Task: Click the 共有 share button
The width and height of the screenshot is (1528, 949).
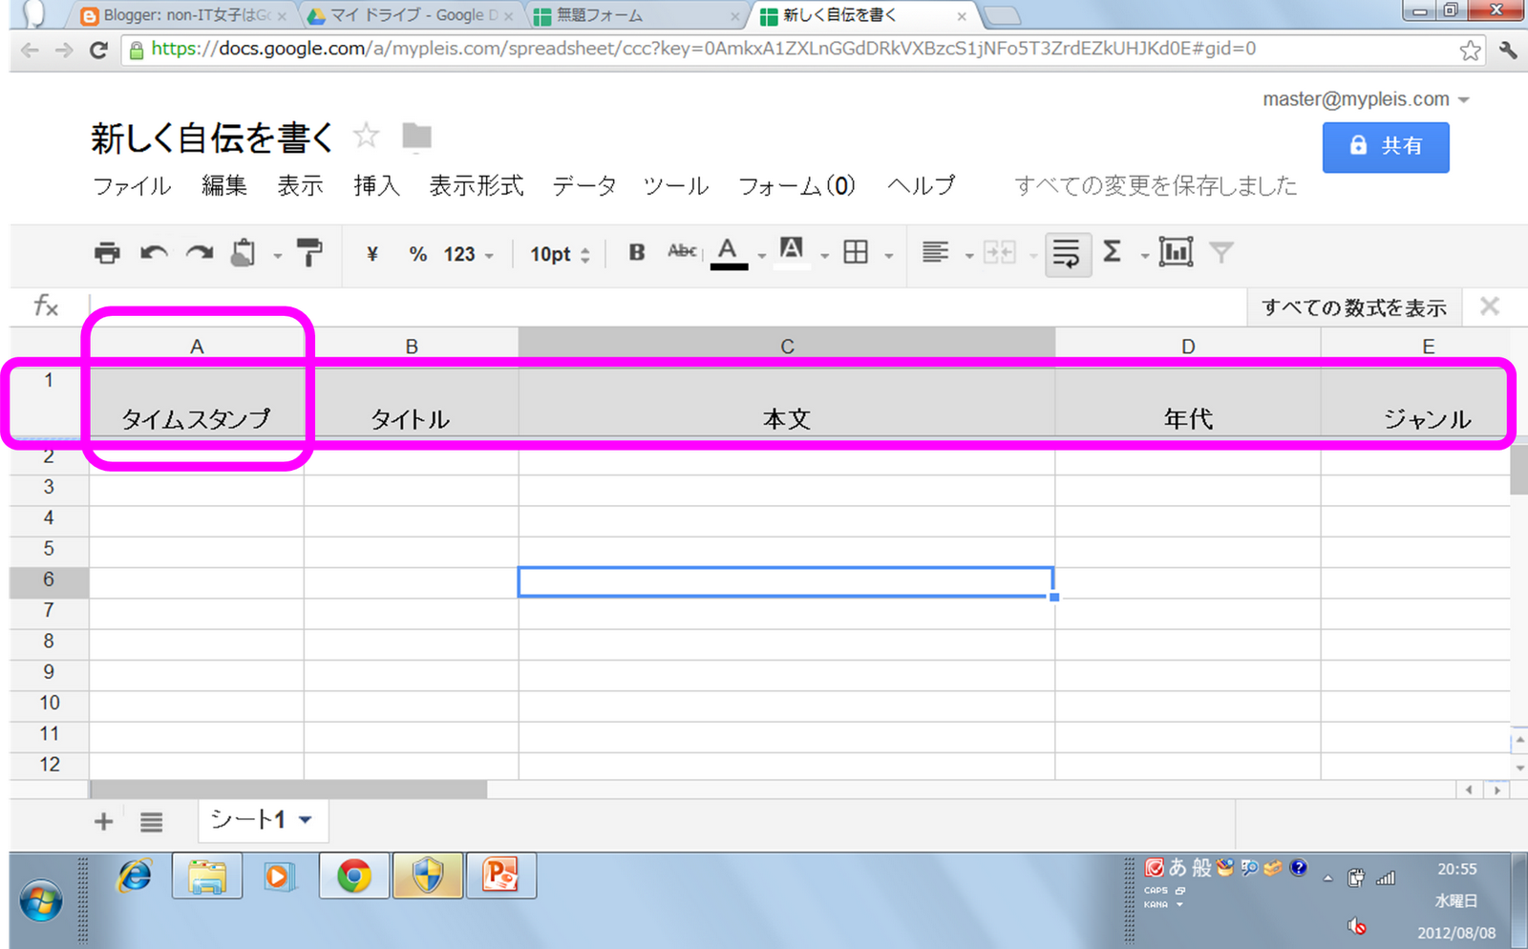Action: point(1386,146)
